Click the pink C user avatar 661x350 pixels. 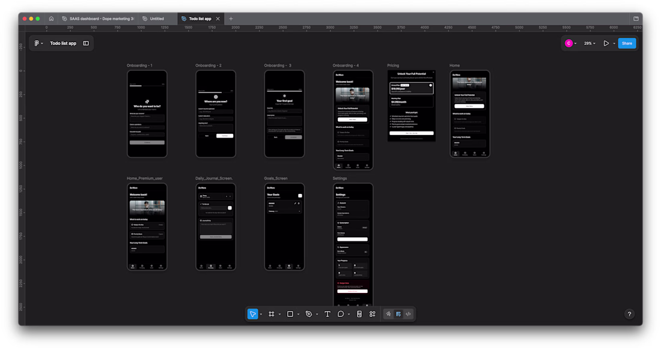[568, 43]
